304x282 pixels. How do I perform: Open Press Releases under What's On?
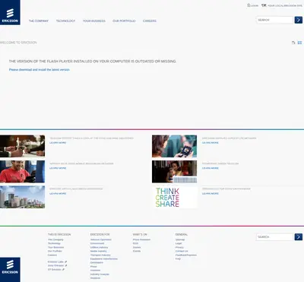point(141,239)
